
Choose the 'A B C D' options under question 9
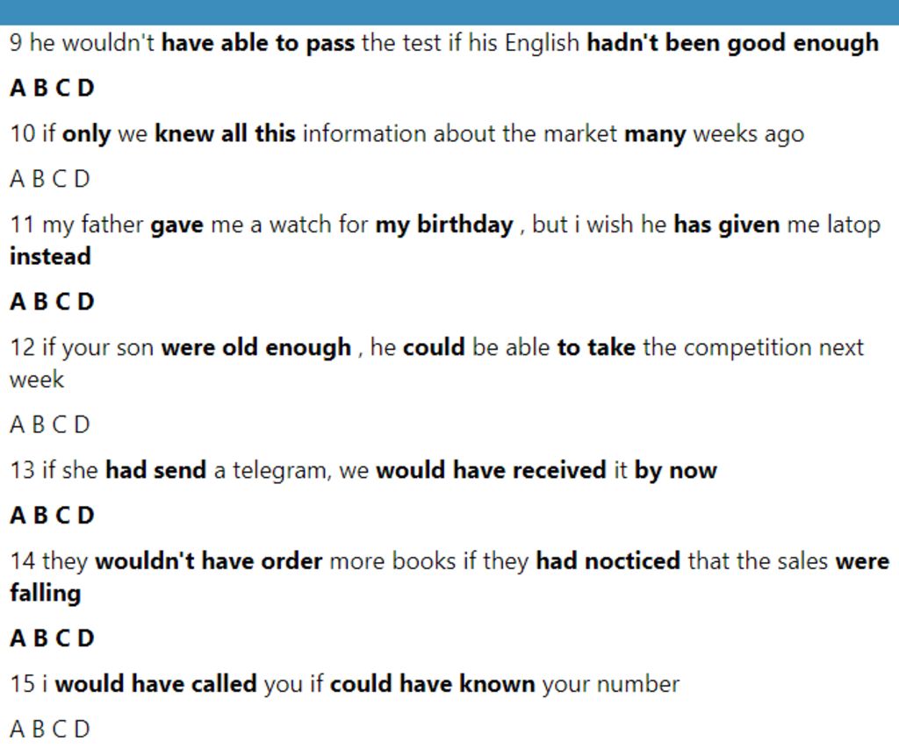point(52,89)
